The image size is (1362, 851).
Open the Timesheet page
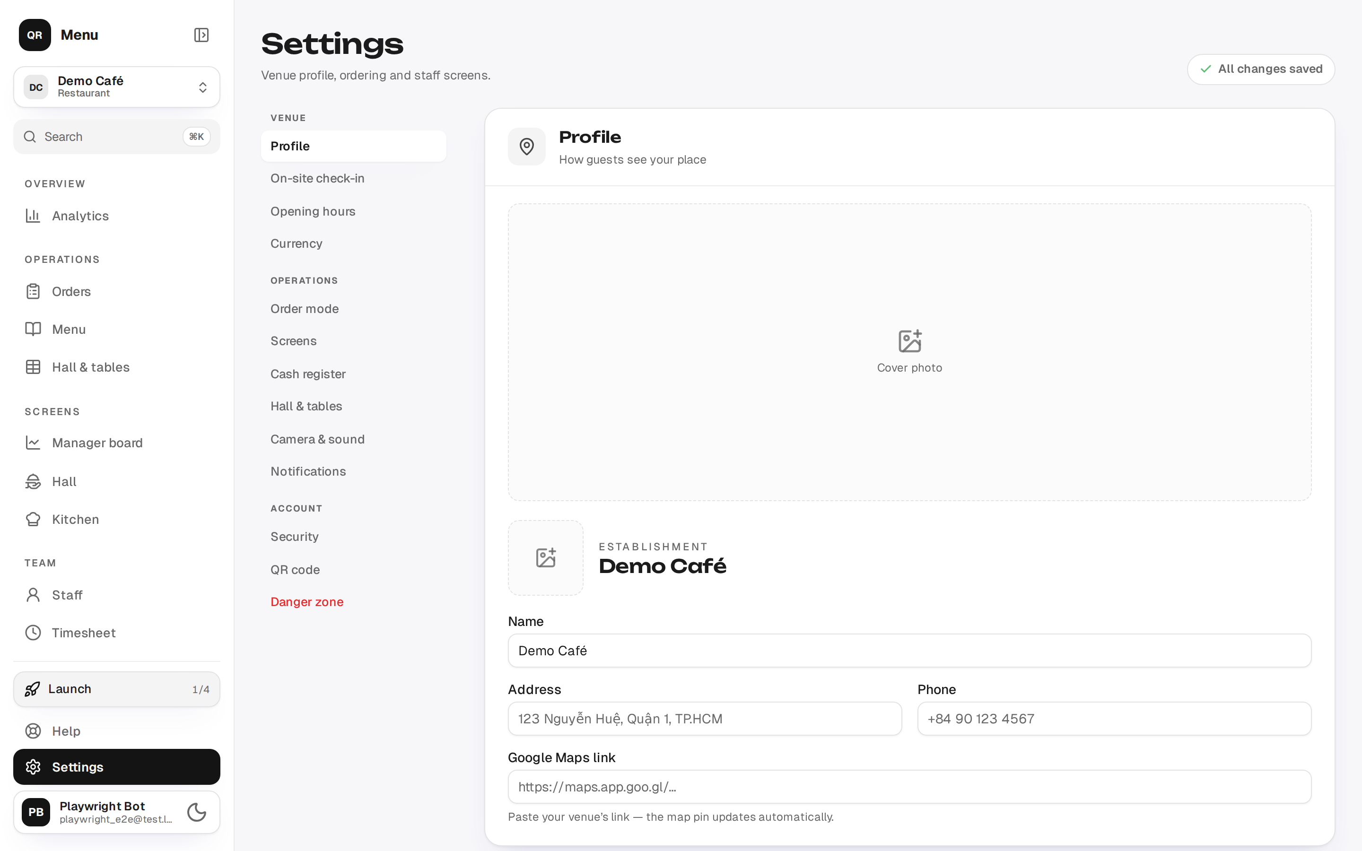(116, 633)
